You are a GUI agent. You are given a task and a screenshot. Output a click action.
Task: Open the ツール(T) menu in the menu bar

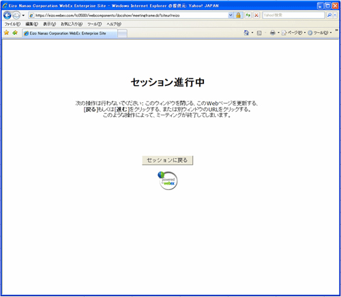[x=95, y=24]
